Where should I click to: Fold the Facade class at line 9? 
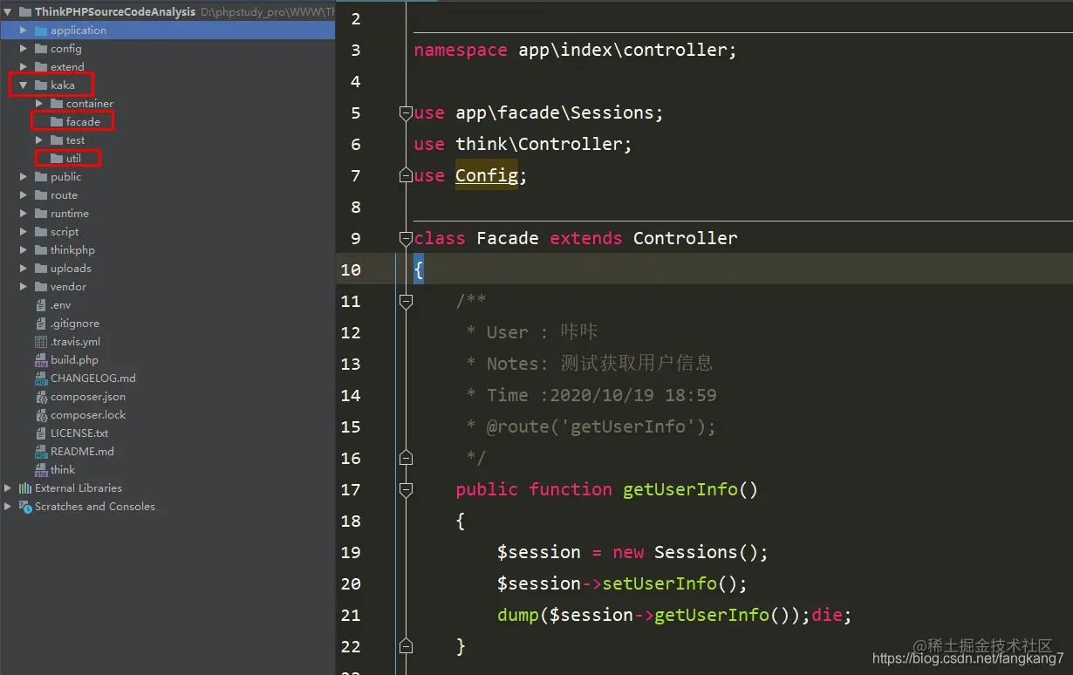(x=406, y=238)
